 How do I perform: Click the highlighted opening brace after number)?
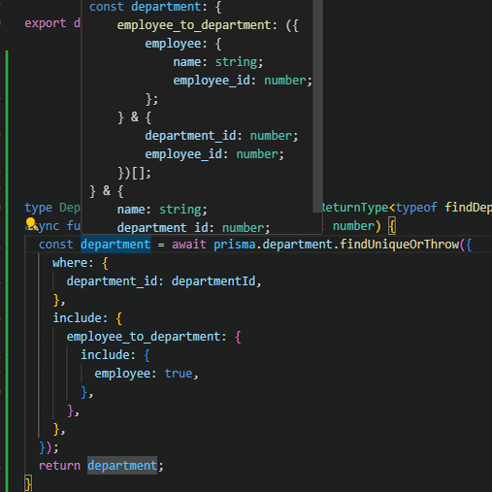(392, 226)
